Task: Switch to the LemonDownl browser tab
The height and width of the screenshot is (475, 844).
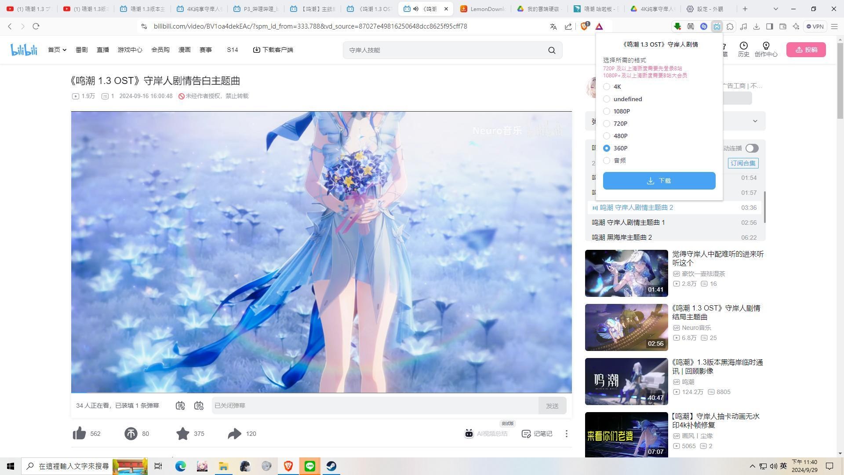Action: [x=483, y=9]
